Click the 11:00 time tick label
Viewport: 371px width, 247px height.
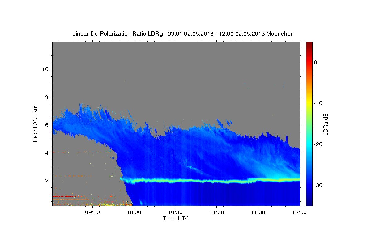[x=216, y=213]
